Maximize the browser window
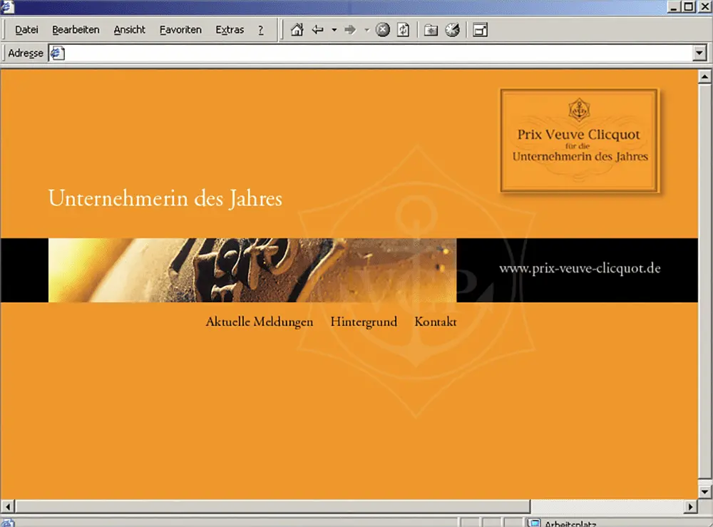The image size is (713, 527). (689, 6)
